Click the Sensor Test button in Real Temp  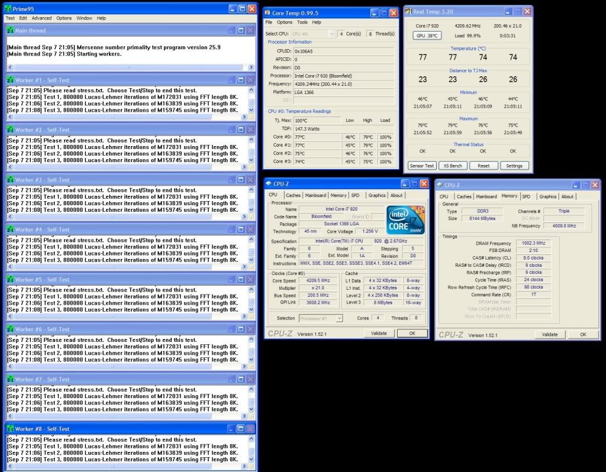(x=421, y=166)
